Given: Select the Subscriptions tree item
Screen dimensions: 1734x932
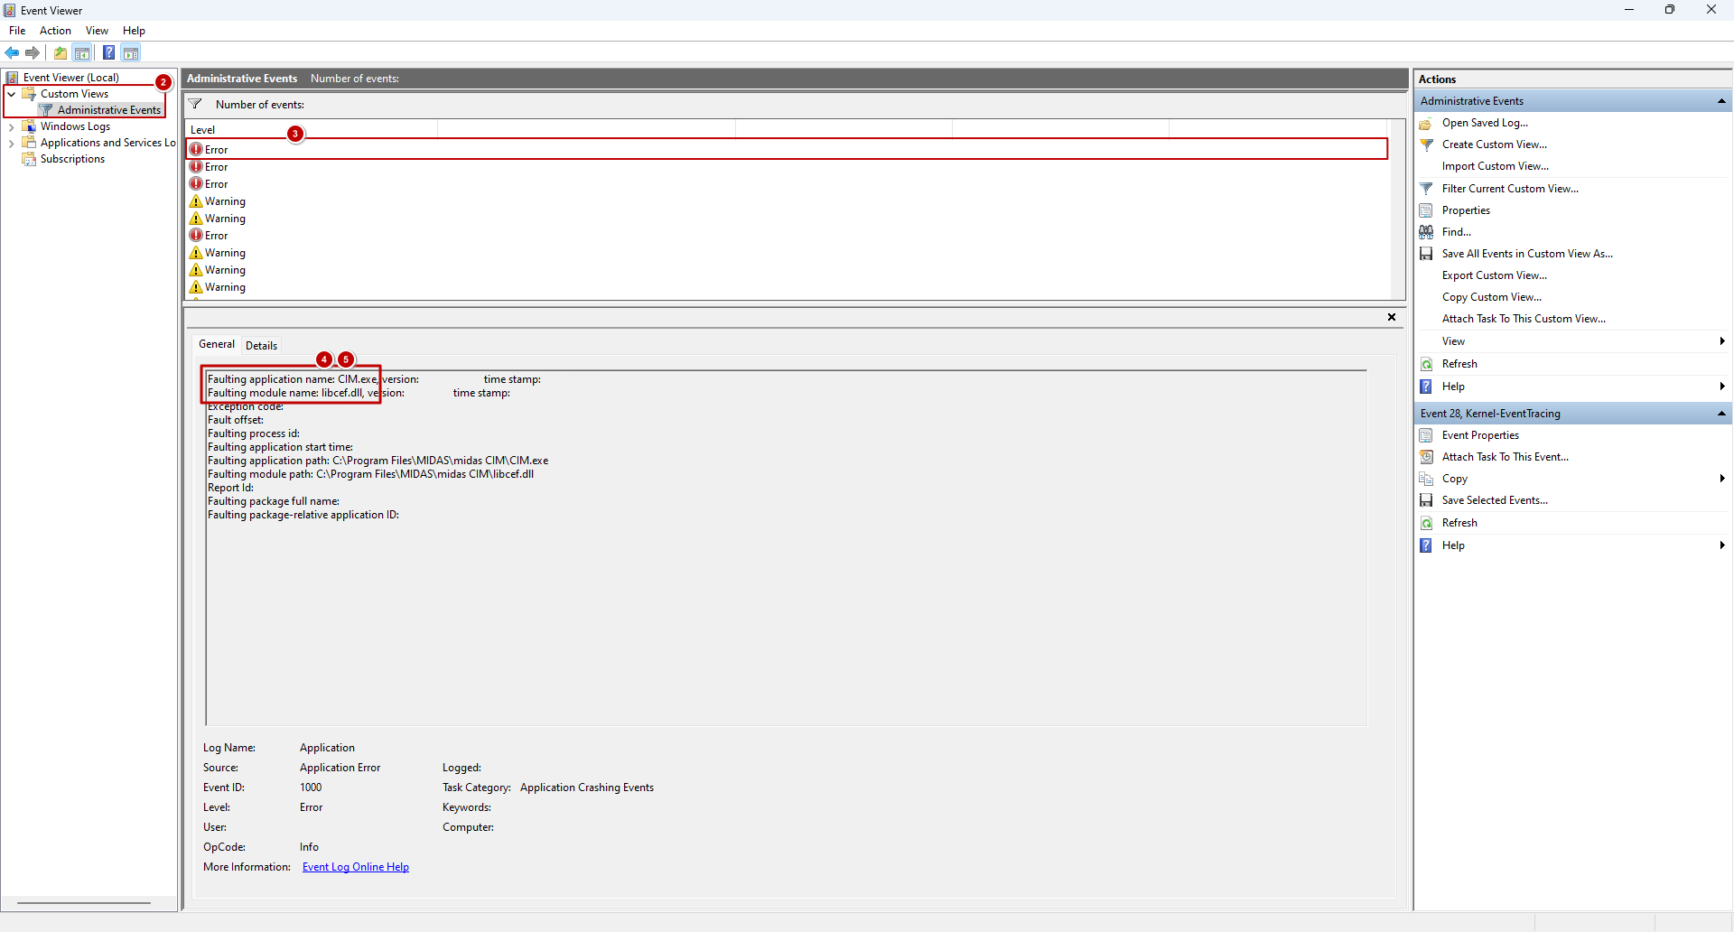Looking at the screenshot, I should 72,159.
